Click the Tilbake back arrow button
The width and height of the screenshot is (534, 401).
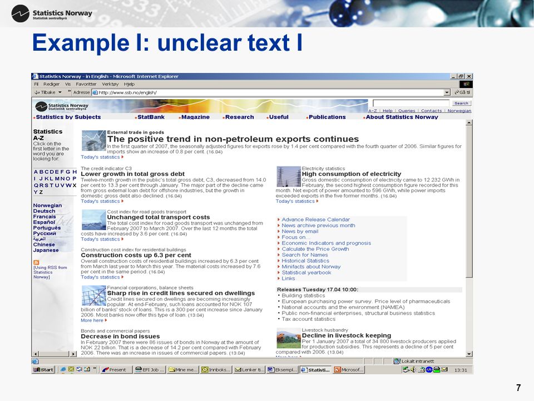click(44, 92)
